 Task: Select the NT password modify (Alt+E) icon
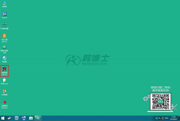tap(4, 71)
